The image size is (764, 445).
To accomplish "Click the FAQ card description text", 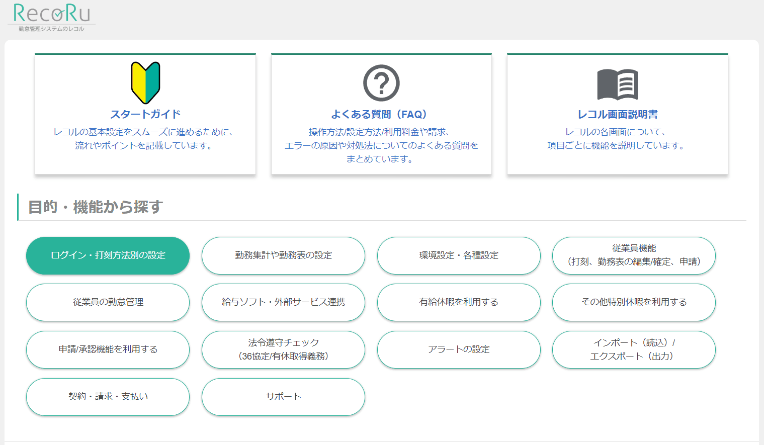I will [x=381, y=145].
